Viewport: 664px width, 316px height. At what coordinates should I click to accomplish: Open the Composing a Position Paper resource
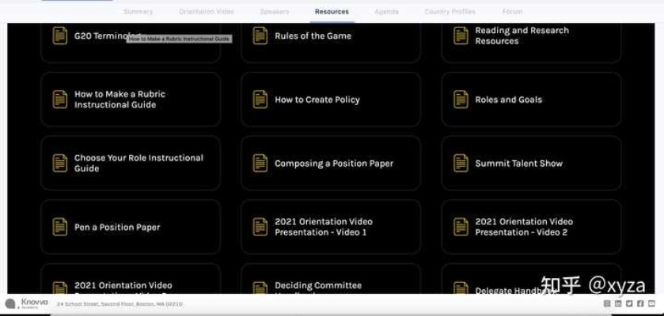[331, 164]
